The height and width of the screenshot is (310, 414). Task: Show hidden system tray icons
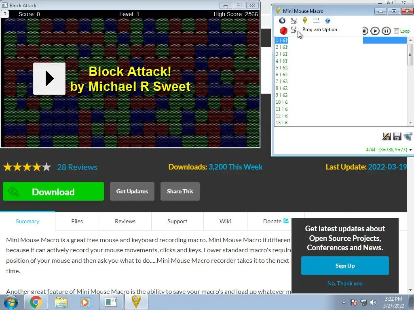[x=344, y=302]
